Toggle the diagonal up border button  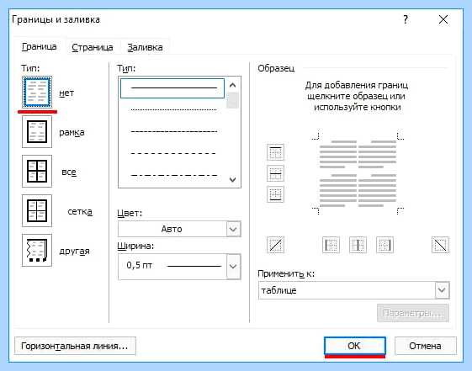275,245
